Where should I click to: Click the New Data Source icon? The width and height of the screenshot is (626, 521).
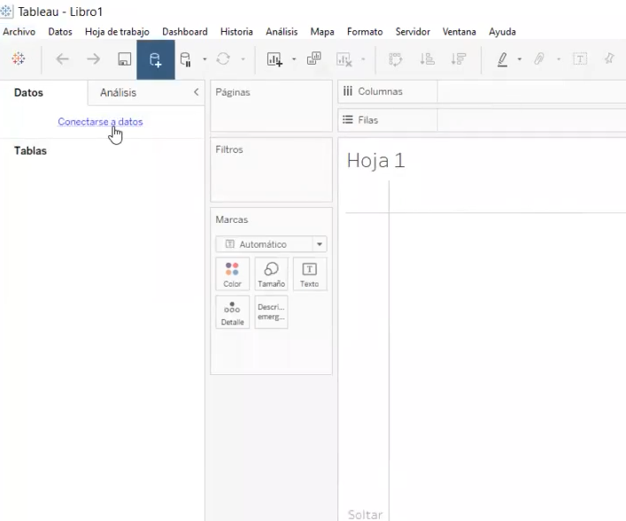[155, 59]
